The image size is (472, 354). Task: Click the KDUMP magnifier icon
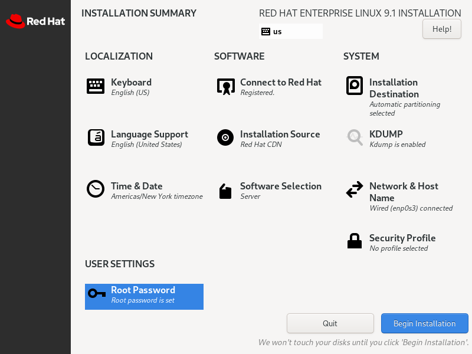355,137
